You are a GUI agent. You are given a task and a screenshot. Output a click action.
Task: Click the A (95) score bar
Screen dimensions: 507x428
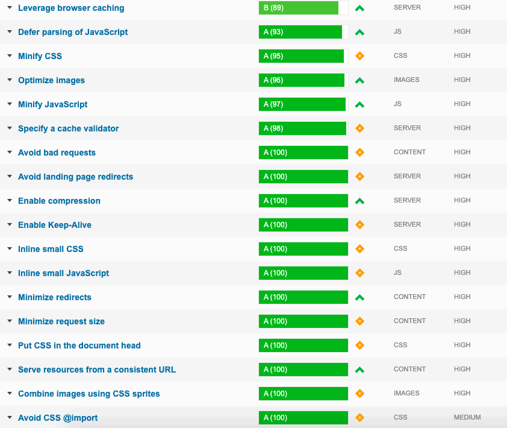click(x=303, y=56)
